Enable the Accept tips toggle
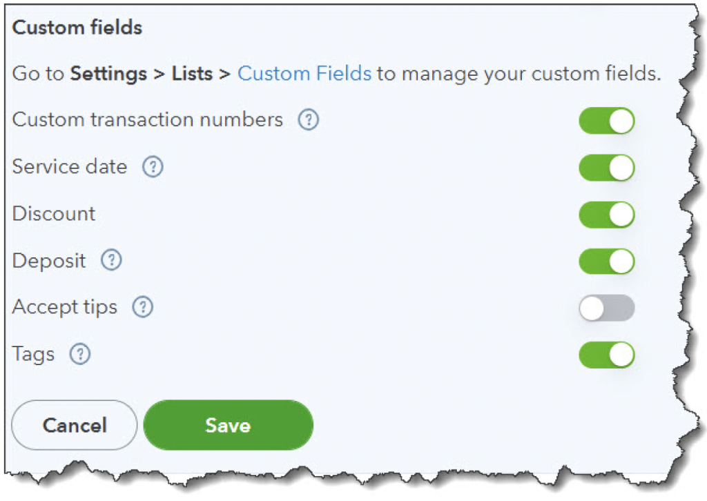Image resolution: width=707 pixels, height=501 pixels. coord(606,308)
